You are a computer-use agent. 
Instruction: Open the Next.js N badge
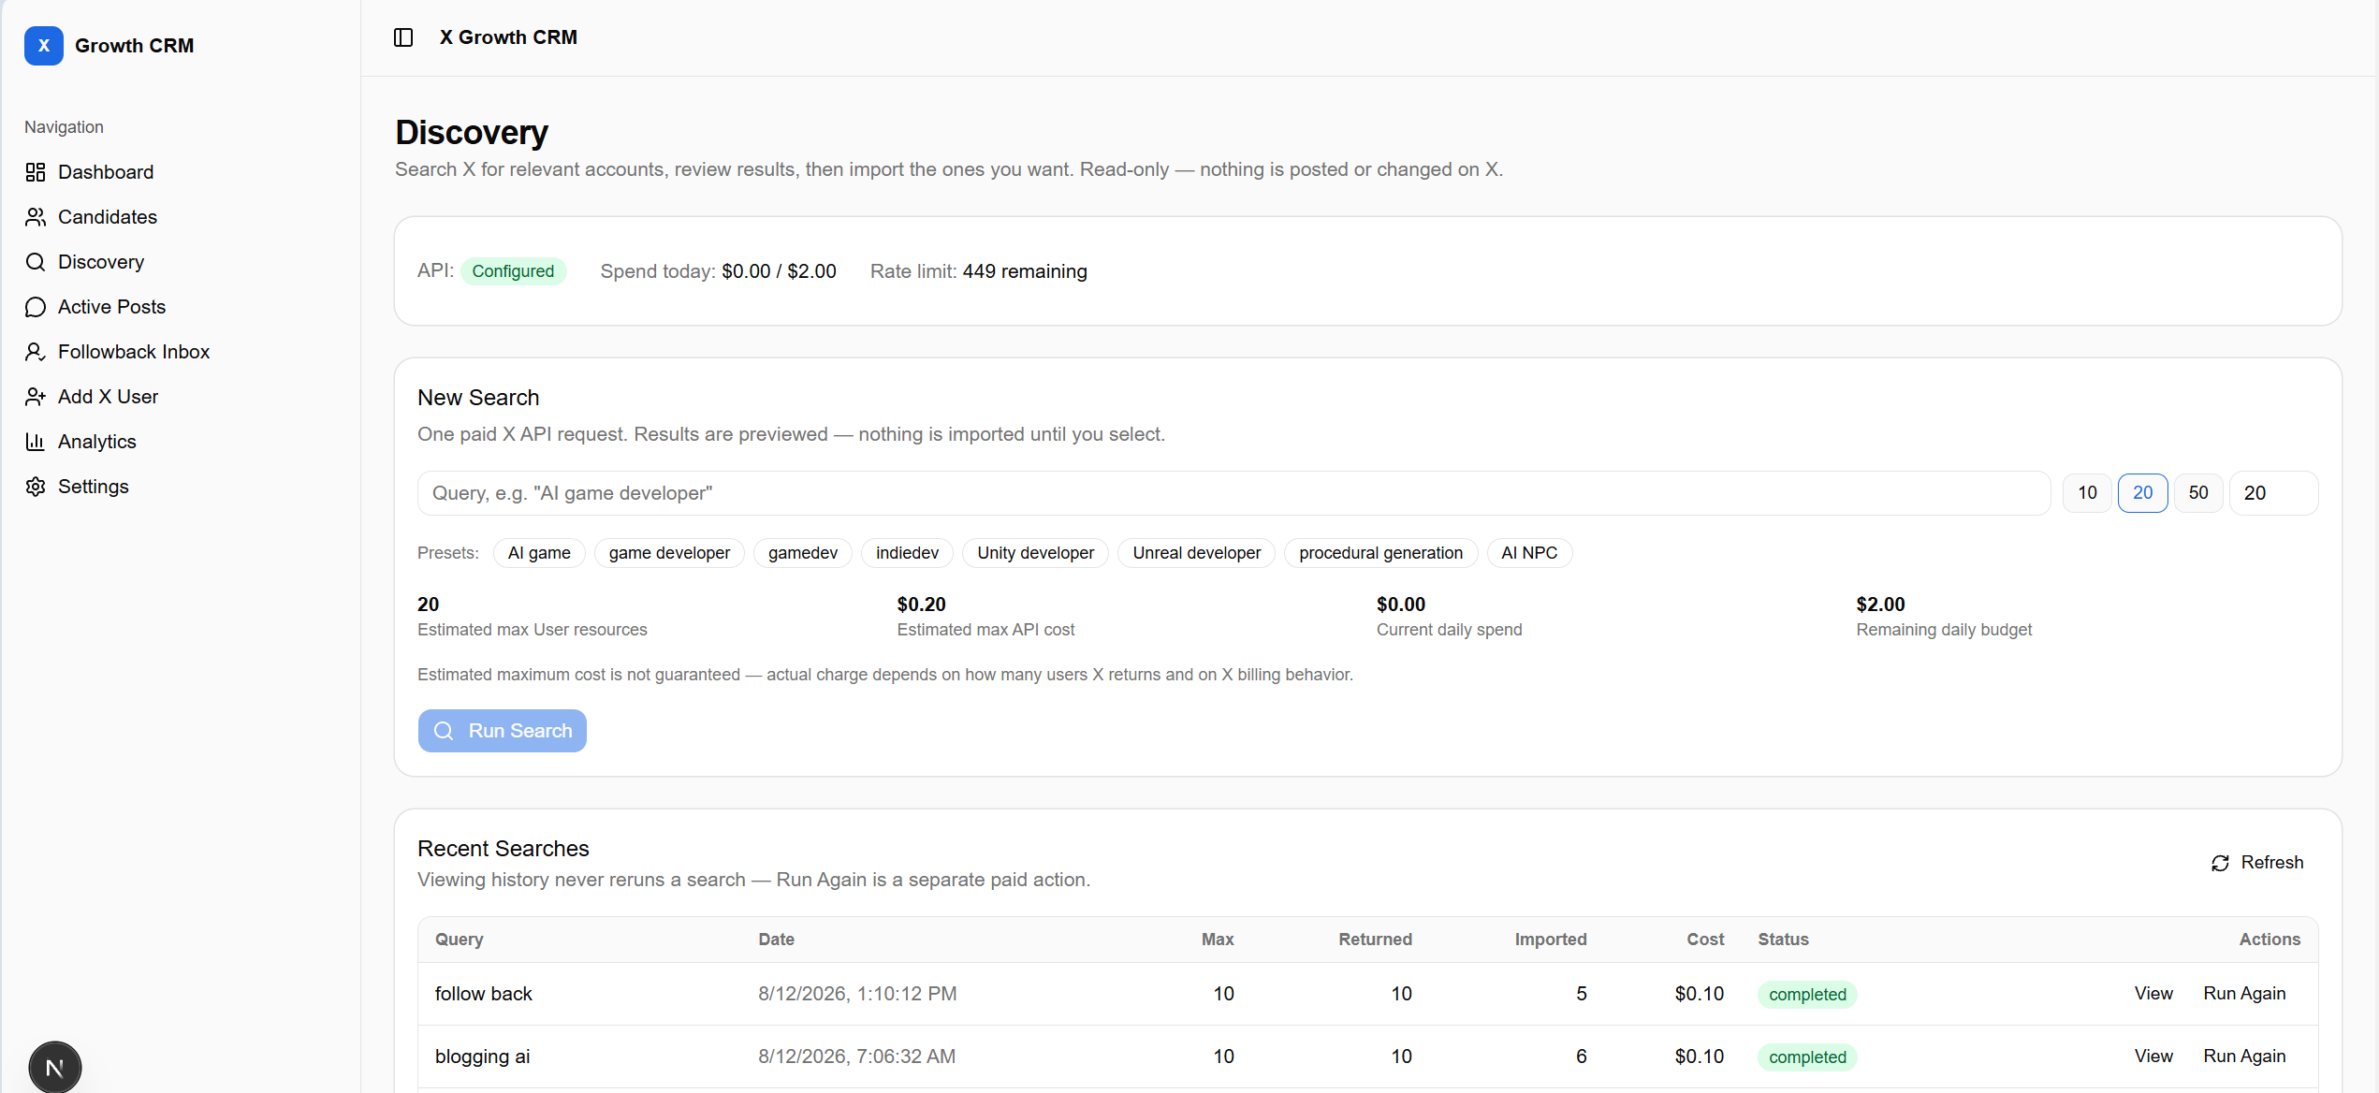55,1067
